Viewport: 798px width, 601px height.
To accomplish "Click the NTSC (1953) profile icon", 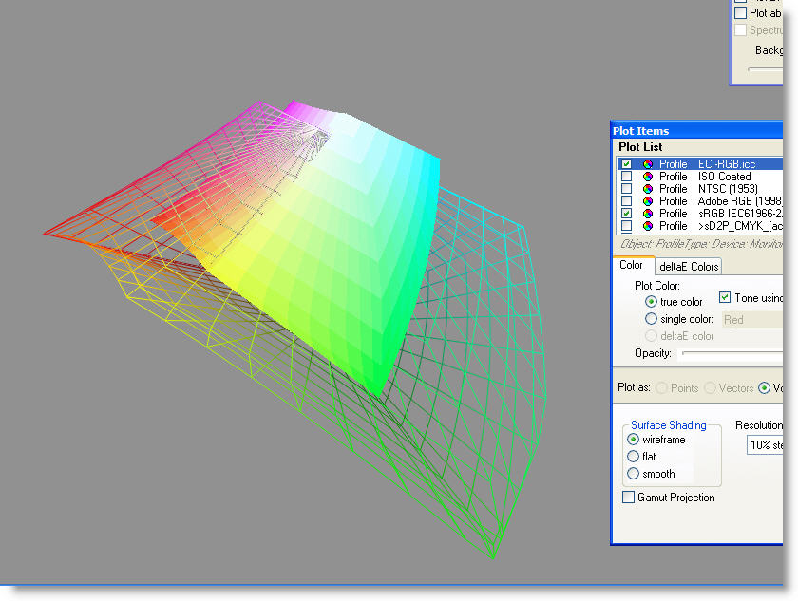I will pyautogui.click(x=647, y=189).
